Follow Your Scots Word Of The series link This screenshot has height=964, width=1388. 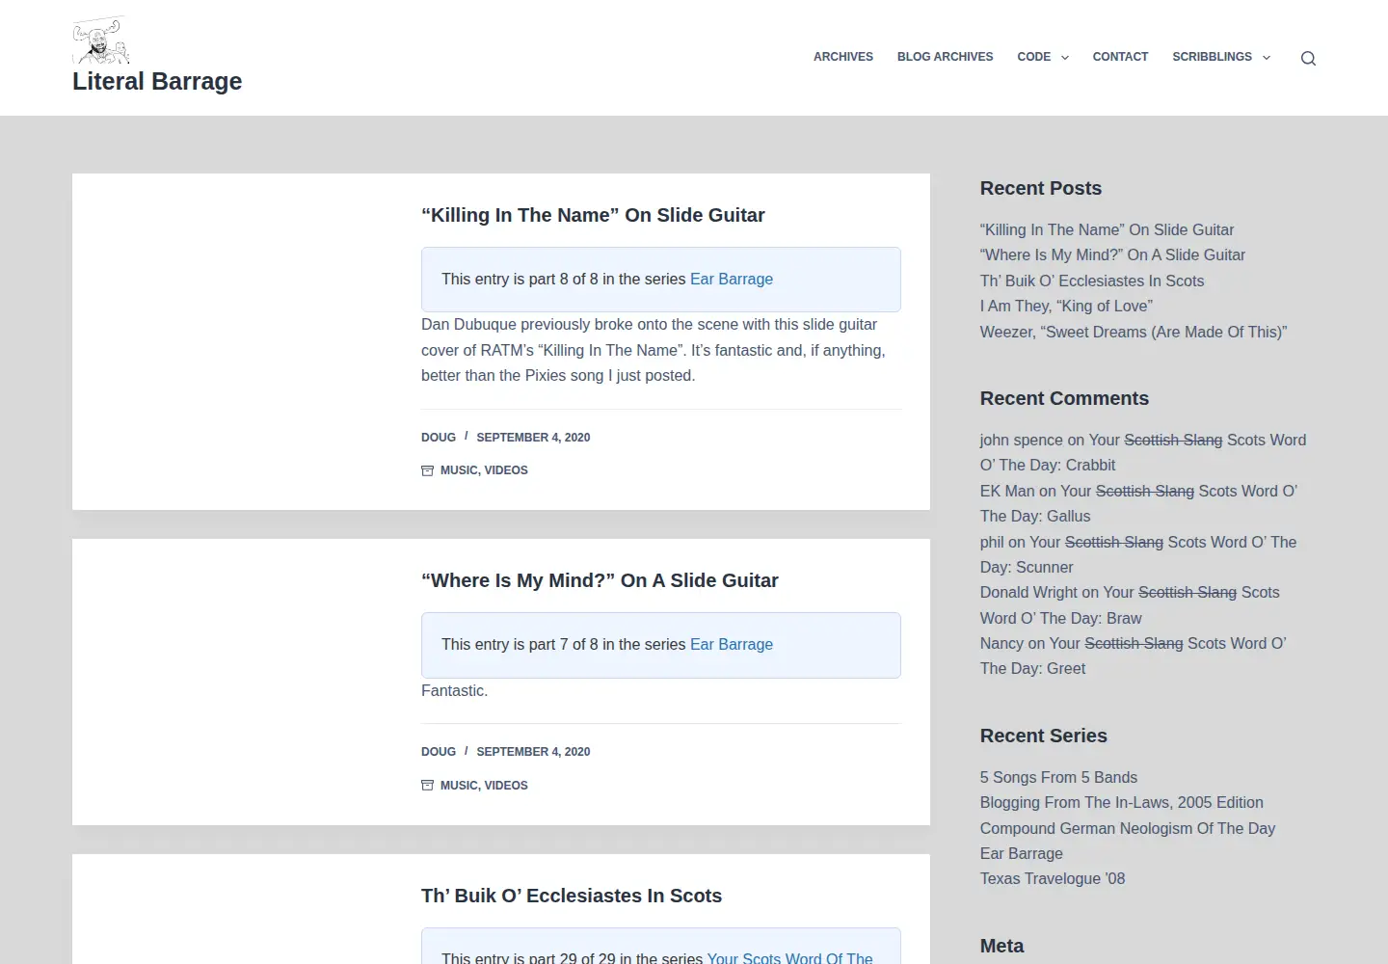(789, 957)
